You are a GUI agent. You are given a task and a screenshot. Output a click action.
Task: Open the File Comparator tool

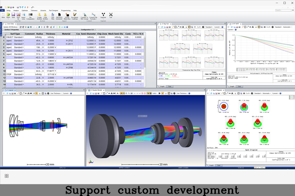(x=30, y=15)
